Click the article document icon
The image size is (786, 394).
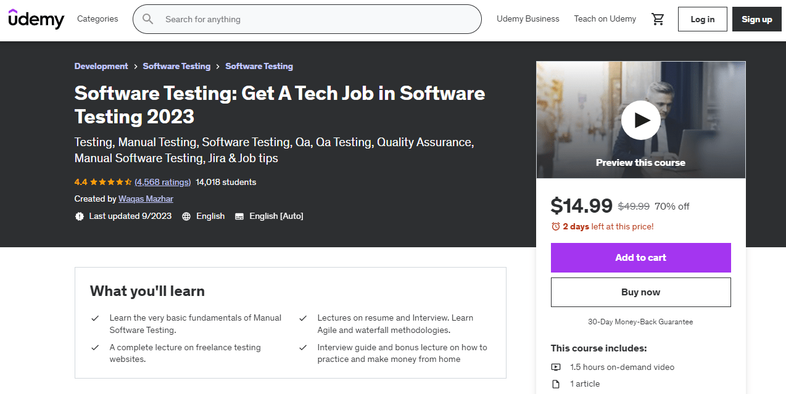pos(556,384)
